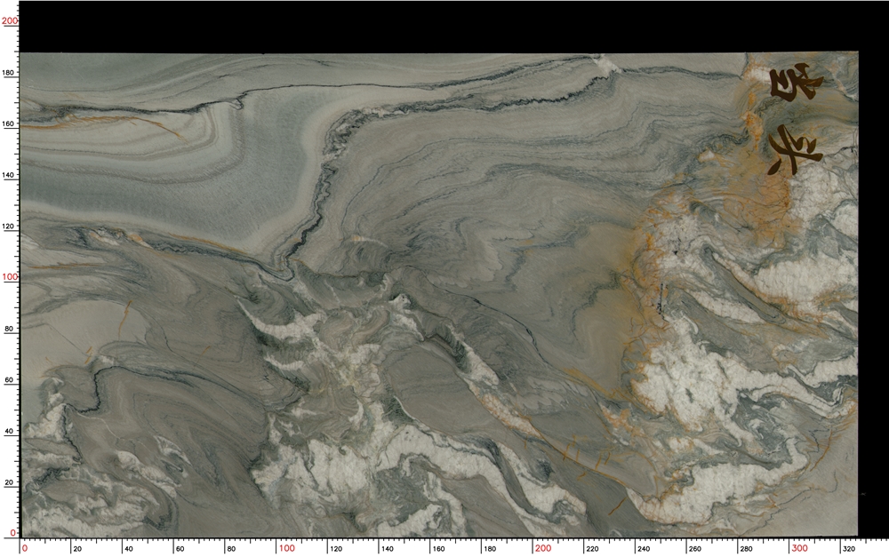Viewport: 889px width, 557px height.
Task: Click the red 300 mark on horizontal ruler
Action: (x=799, y=548)
